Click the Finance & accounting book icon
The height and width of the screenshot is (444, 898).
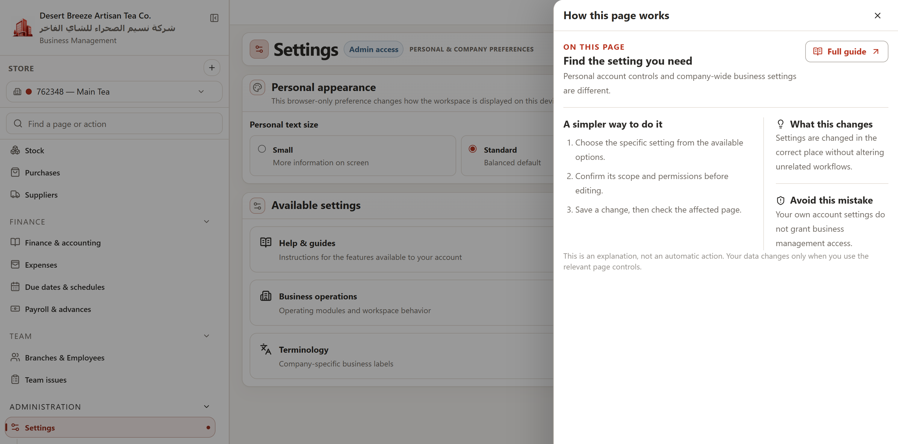[15, 243]
